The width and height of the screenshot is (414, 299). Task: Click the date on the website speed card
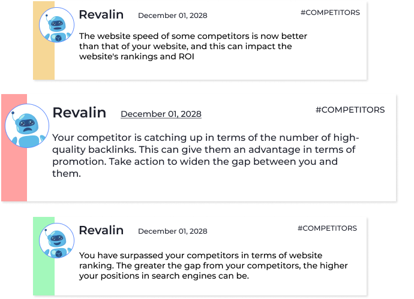tap(173, 16)
